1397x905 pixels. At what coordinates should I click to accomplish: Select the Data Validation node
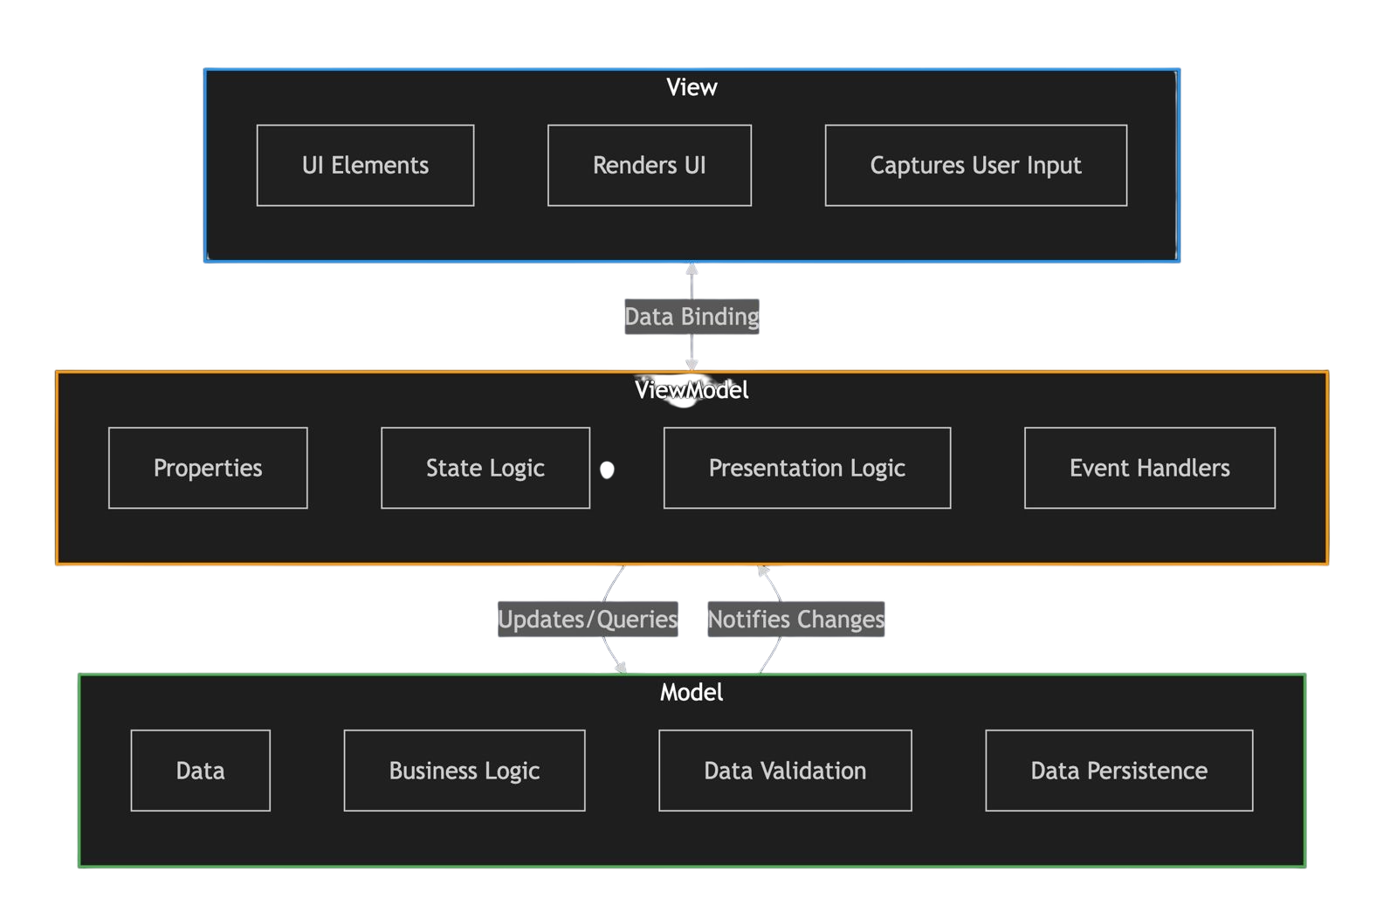[x=785, y=771]
